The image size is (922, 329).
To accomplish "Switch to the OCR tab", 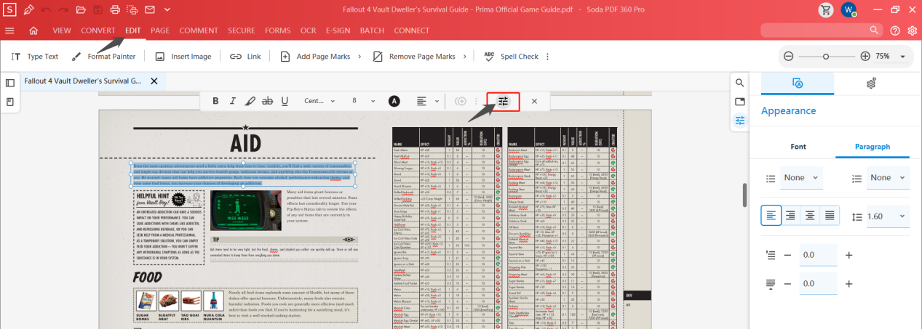I will click(x=308, y=31).
